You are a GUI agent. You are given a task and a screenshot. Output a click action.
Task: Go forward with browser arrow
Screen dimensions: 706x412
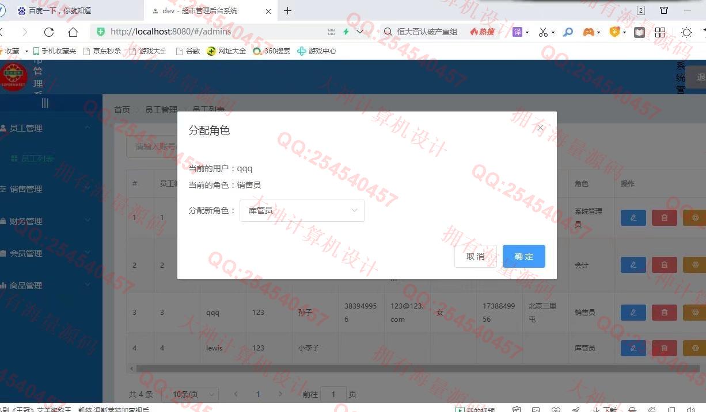coord(24,32)
